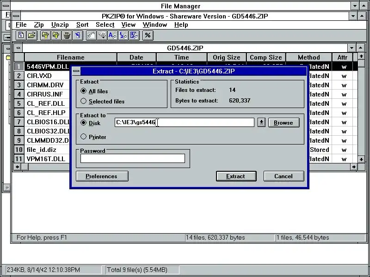
Task: Open the GD5446.ZIP child window control menu
Action: tap(18, 48)
